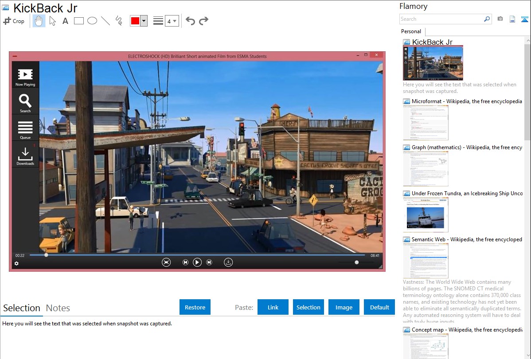Switch to the Personal tab
Screen dimensions: 531x359
(411, 31)
